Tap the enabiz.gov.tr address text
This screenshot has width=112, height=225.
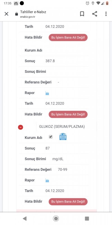[x=27, y=17]
